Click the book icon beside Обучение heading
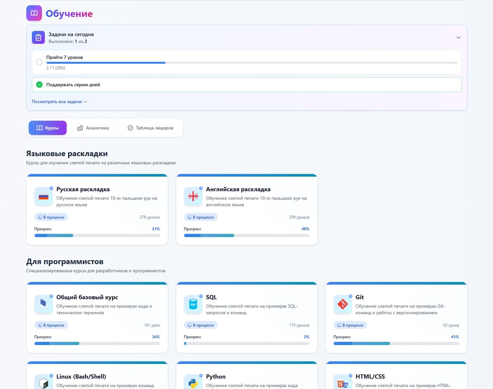This screenshot has width=493, height=389. coord(34,13)
